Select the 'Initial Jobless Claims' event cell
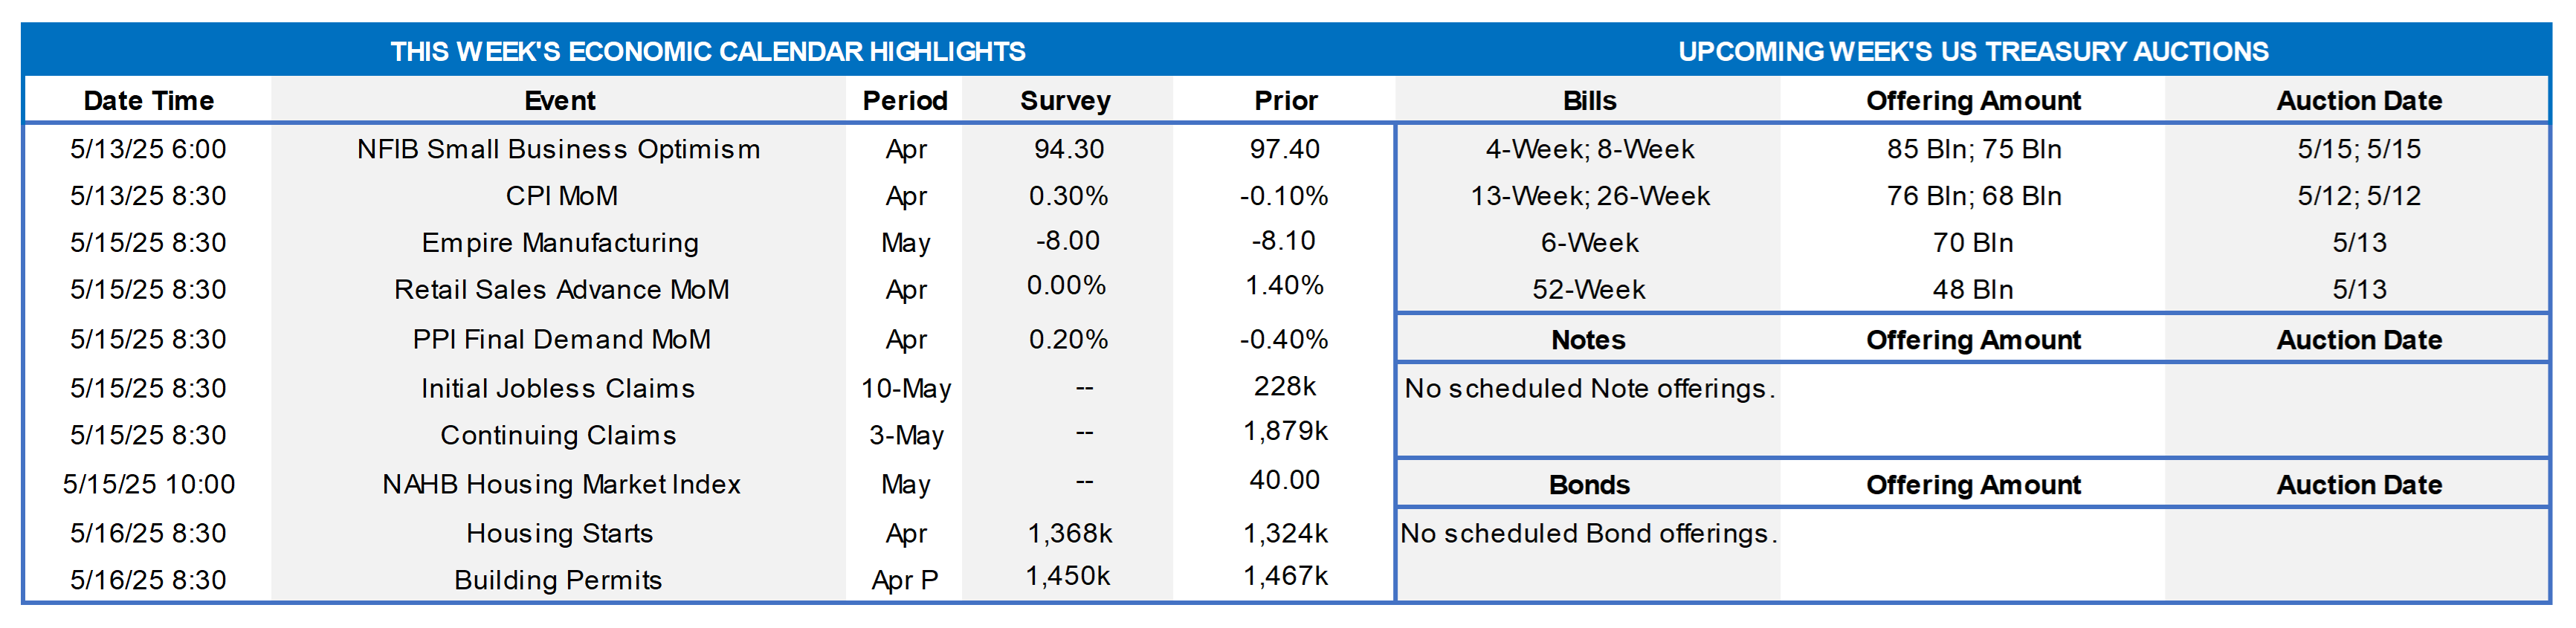Viewport: 2576px width, 628px height. pyautogui.click(x=558, y=388)
